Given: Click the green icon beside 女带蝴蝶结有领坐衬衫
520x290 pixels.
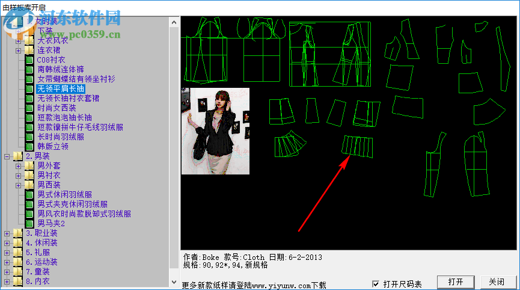Looking at the screenshot, I should [29, 79].
